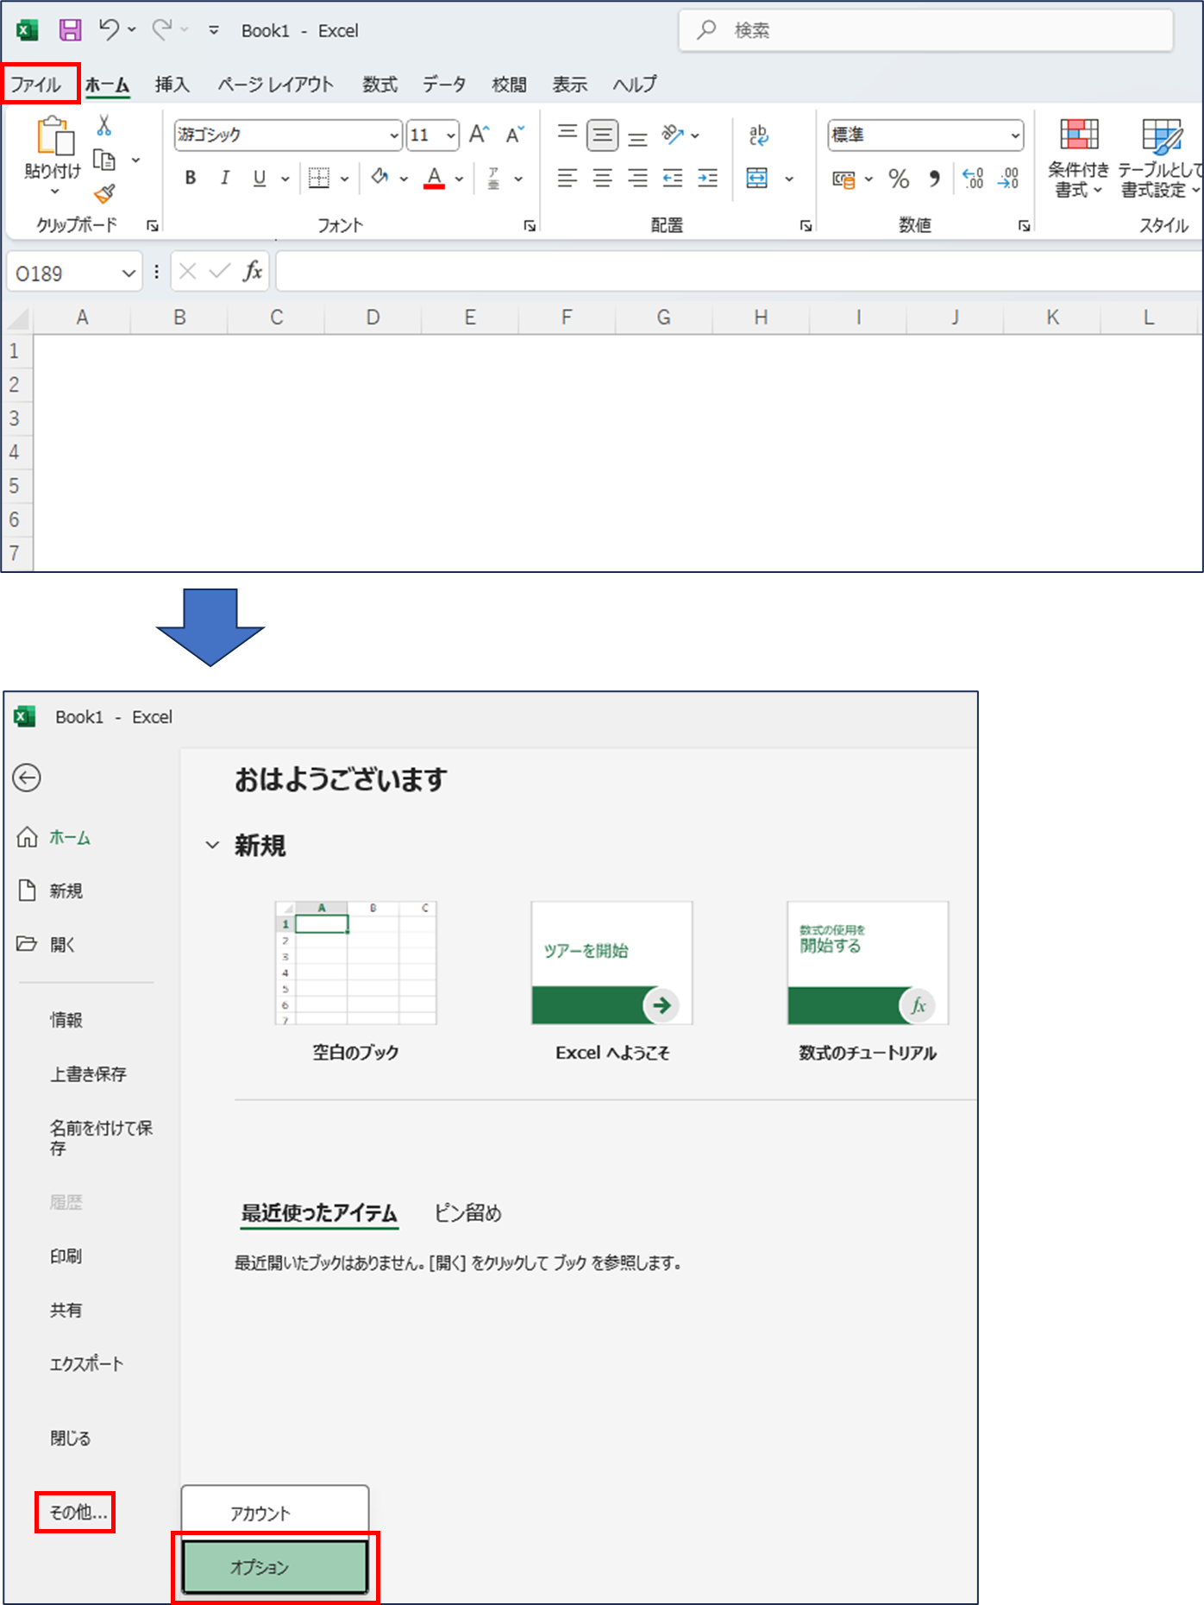The image size is (1204, 1605).
Task: Toggle Underline formatting
Action: pos(260,178)
